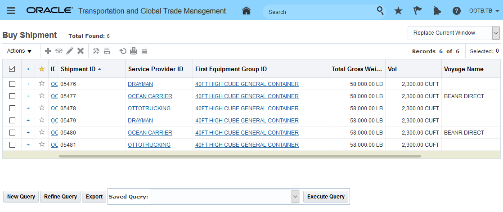Image resolution: width=503 pixels, height=212 pixels.
Task: Click the View (glasses) toolbar icon
Action: coord(59,51)
